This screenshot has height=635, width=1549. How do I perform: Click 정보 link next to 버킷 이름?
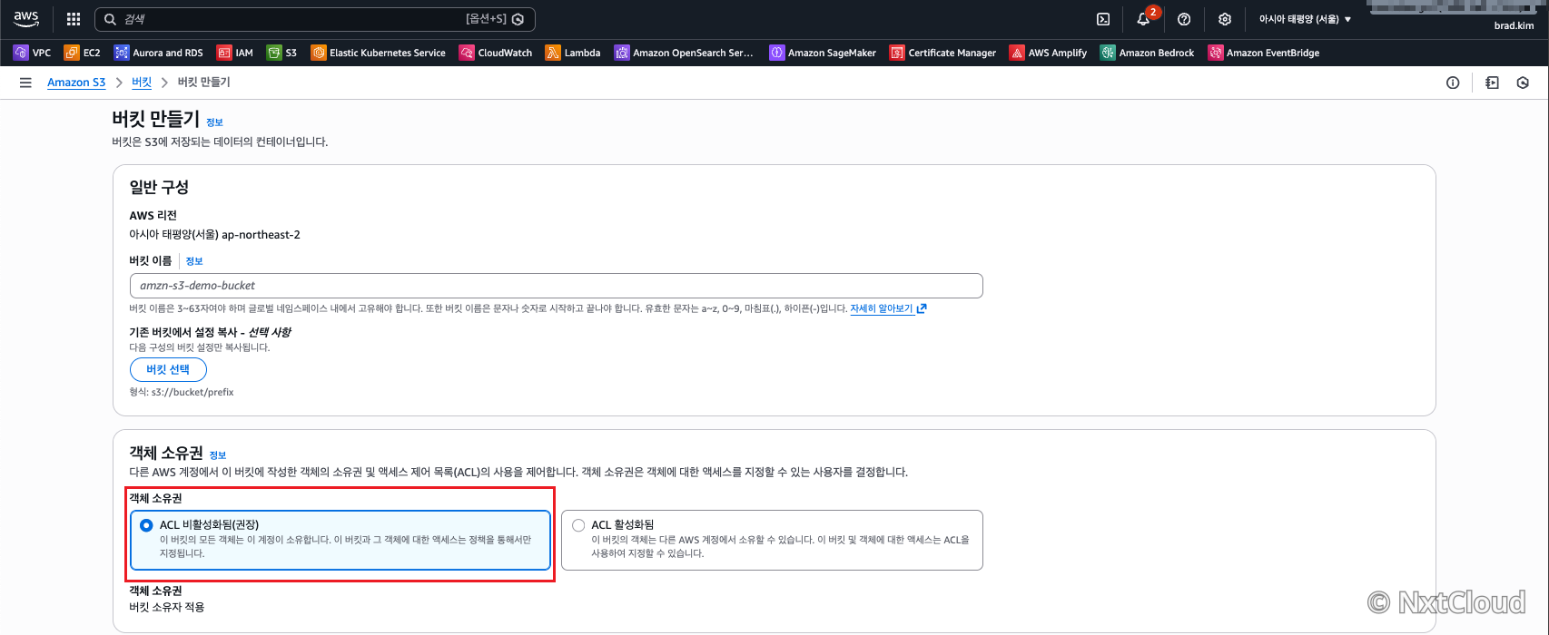194,261
